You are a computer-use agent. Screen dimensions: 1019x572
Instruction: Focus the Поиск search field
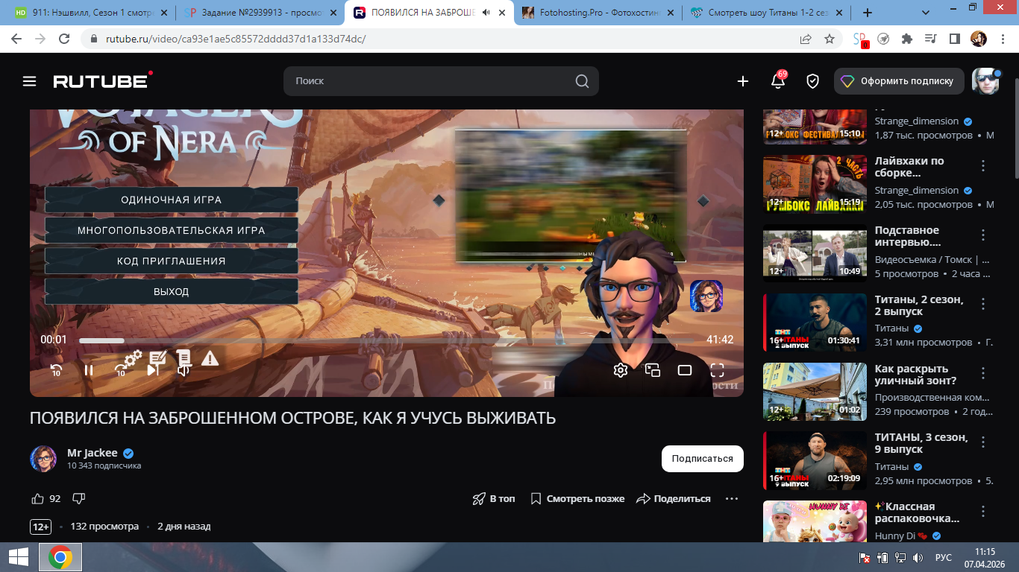441,81
